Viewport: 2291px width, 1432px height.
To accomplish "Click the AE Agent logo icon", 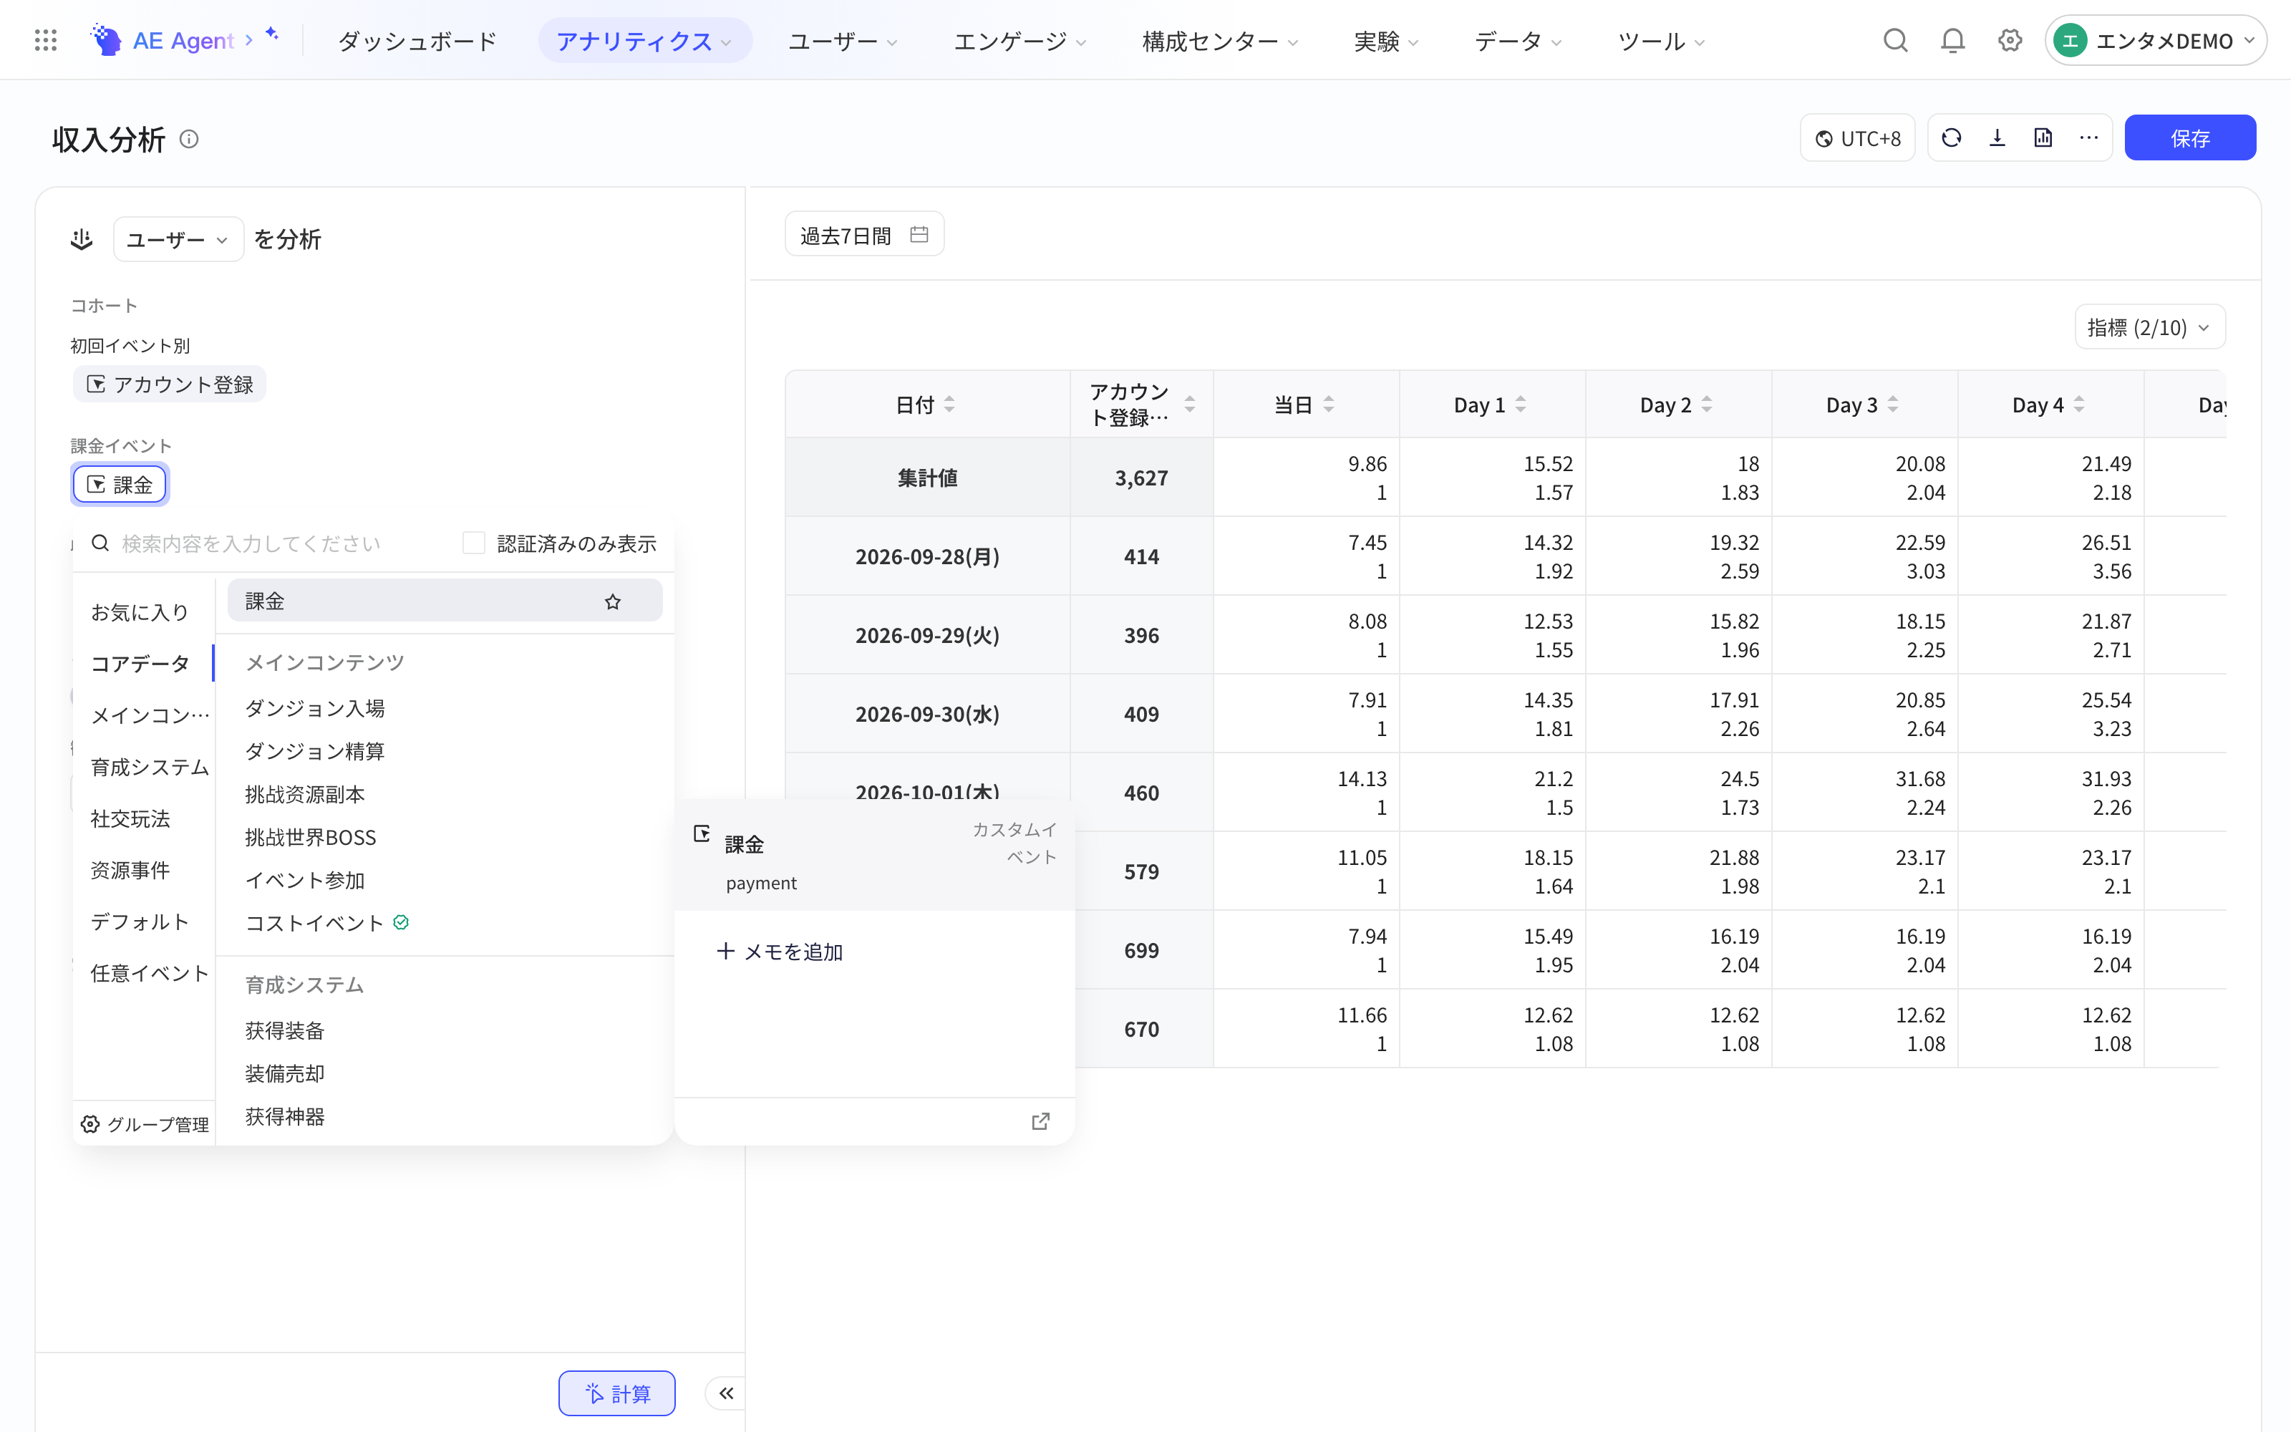I will point(105,40).
